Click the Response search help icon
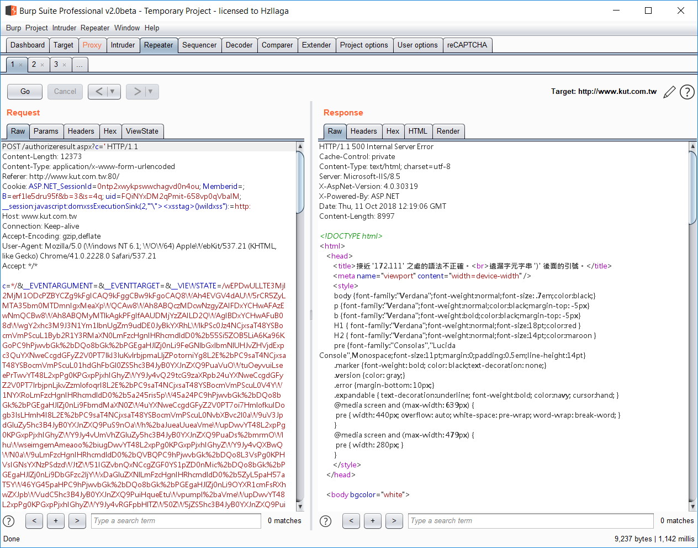This screenshot has width=698, height=548. pyautogui.click(x=326, y=521)
